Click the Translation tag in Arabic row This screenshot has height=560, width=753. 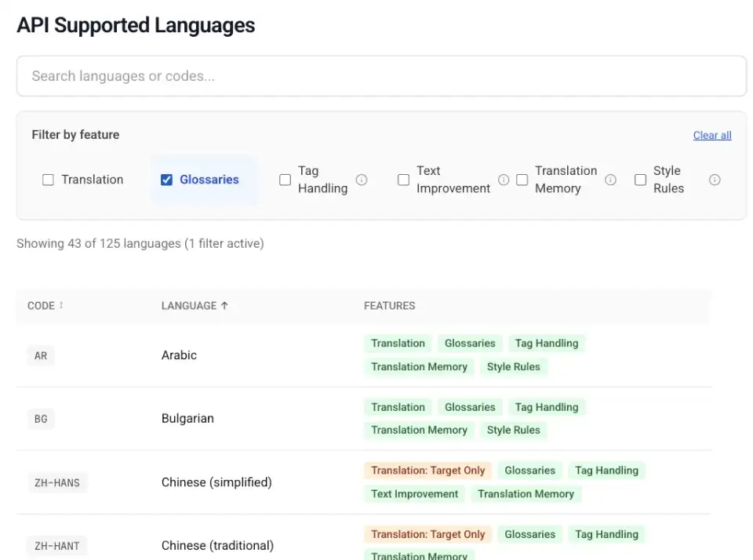click(x=398, y=344)
